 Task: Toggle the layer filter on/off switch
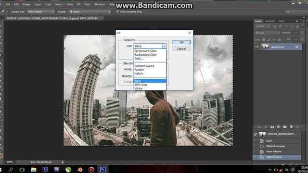[303, 26]
